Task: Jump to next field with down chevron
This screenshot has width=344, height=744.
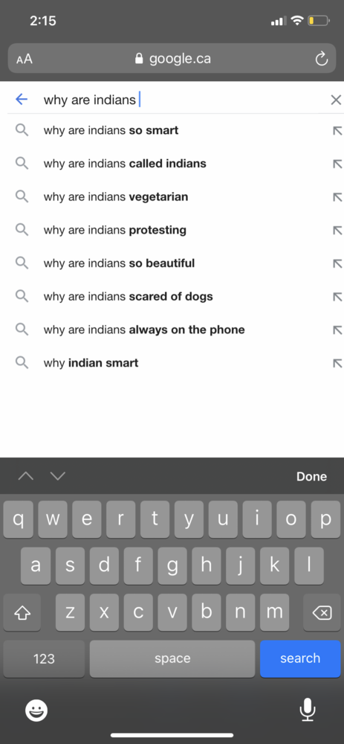Action: [58, 476]
